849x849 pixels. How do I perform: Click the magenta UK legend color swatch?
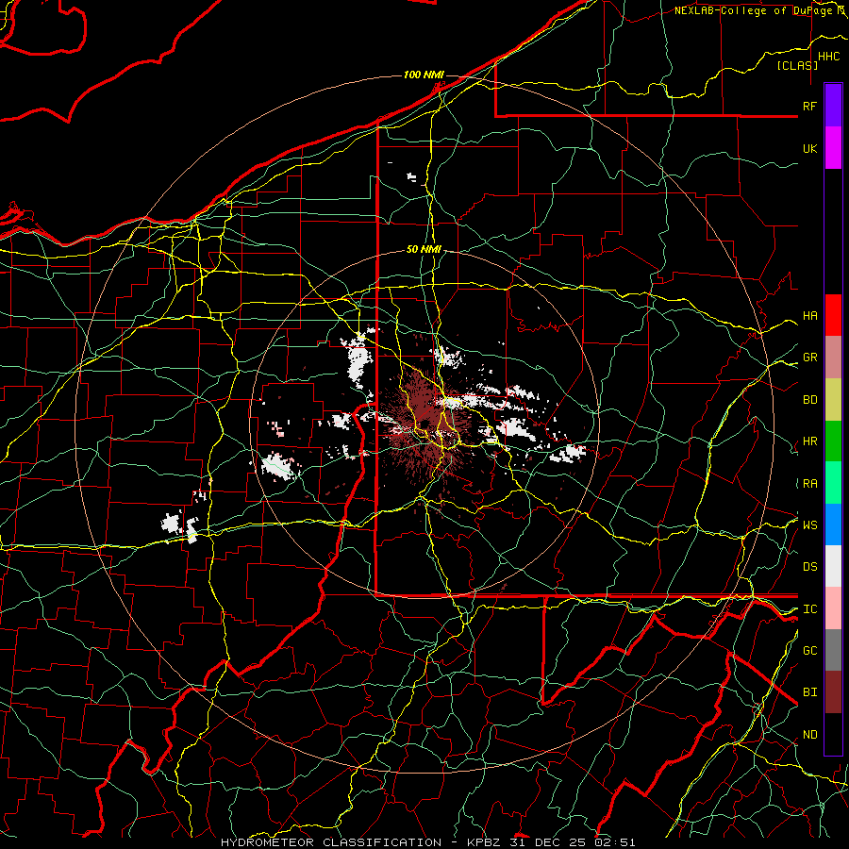pyautogui.click(x=833, y=148)
